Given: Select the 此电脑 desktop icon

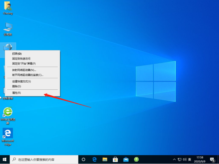Looking at the screenshot, I should point(8,29).
